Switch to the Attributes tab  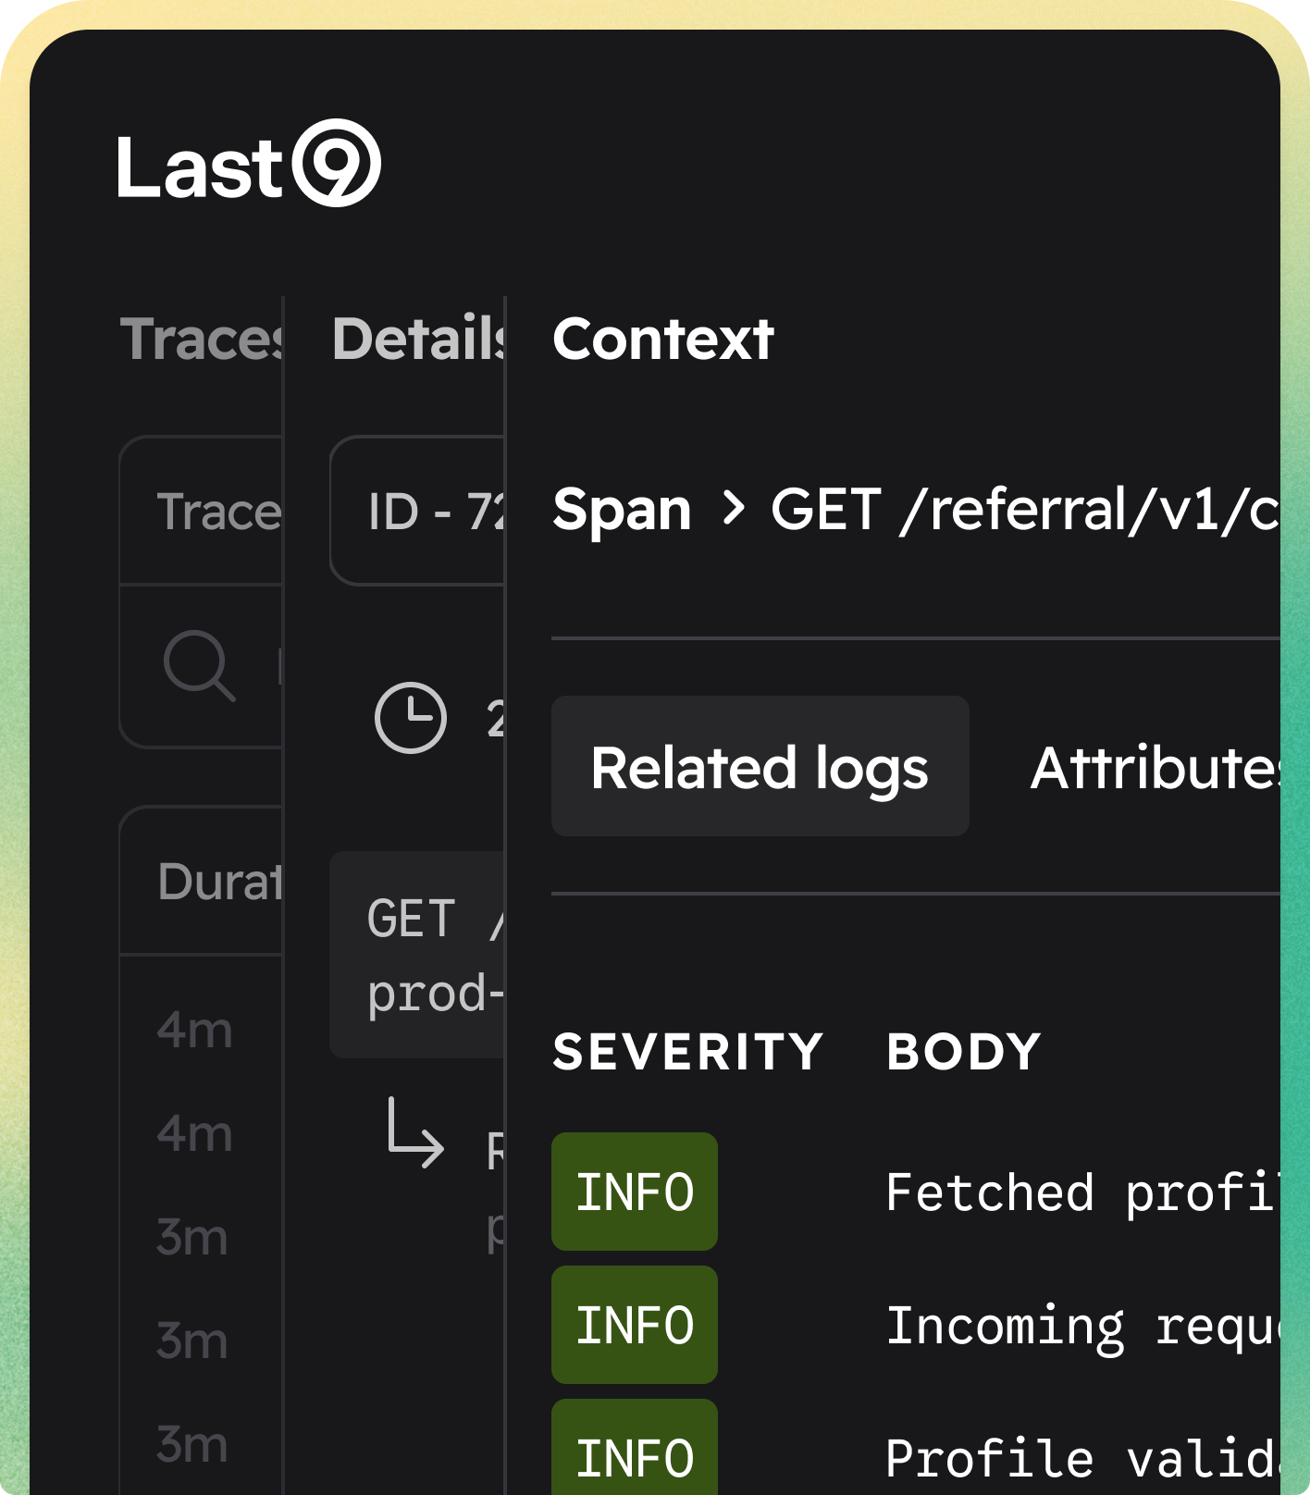click(1156, 767)
